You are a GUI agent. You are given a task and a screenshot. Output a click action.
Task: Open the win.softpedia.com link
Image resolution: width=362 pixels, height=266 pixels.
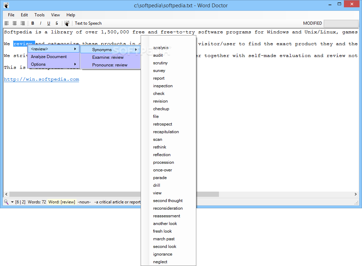click(x=41, y=79)
